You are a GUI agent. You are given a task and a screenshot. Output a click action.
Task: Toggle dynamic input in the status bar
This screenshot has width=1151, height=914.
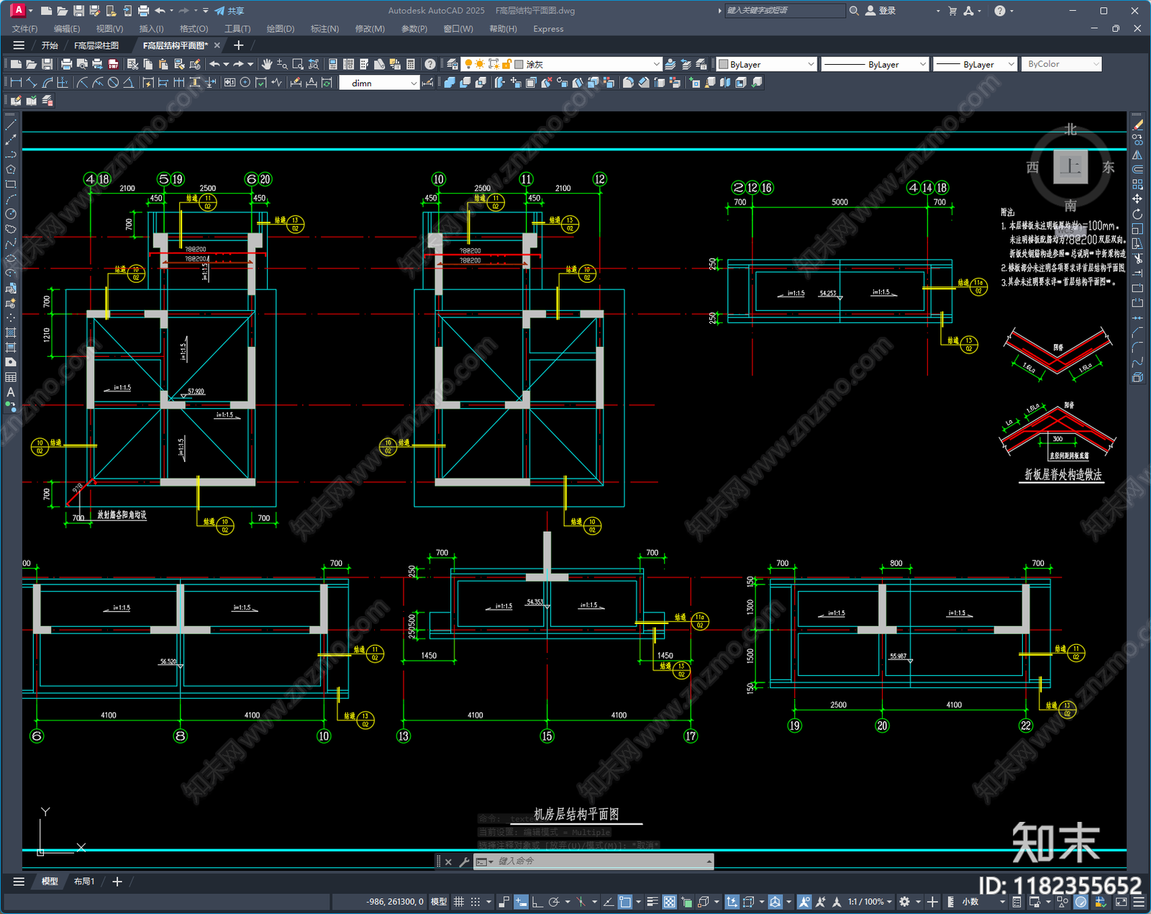[521, 902]
